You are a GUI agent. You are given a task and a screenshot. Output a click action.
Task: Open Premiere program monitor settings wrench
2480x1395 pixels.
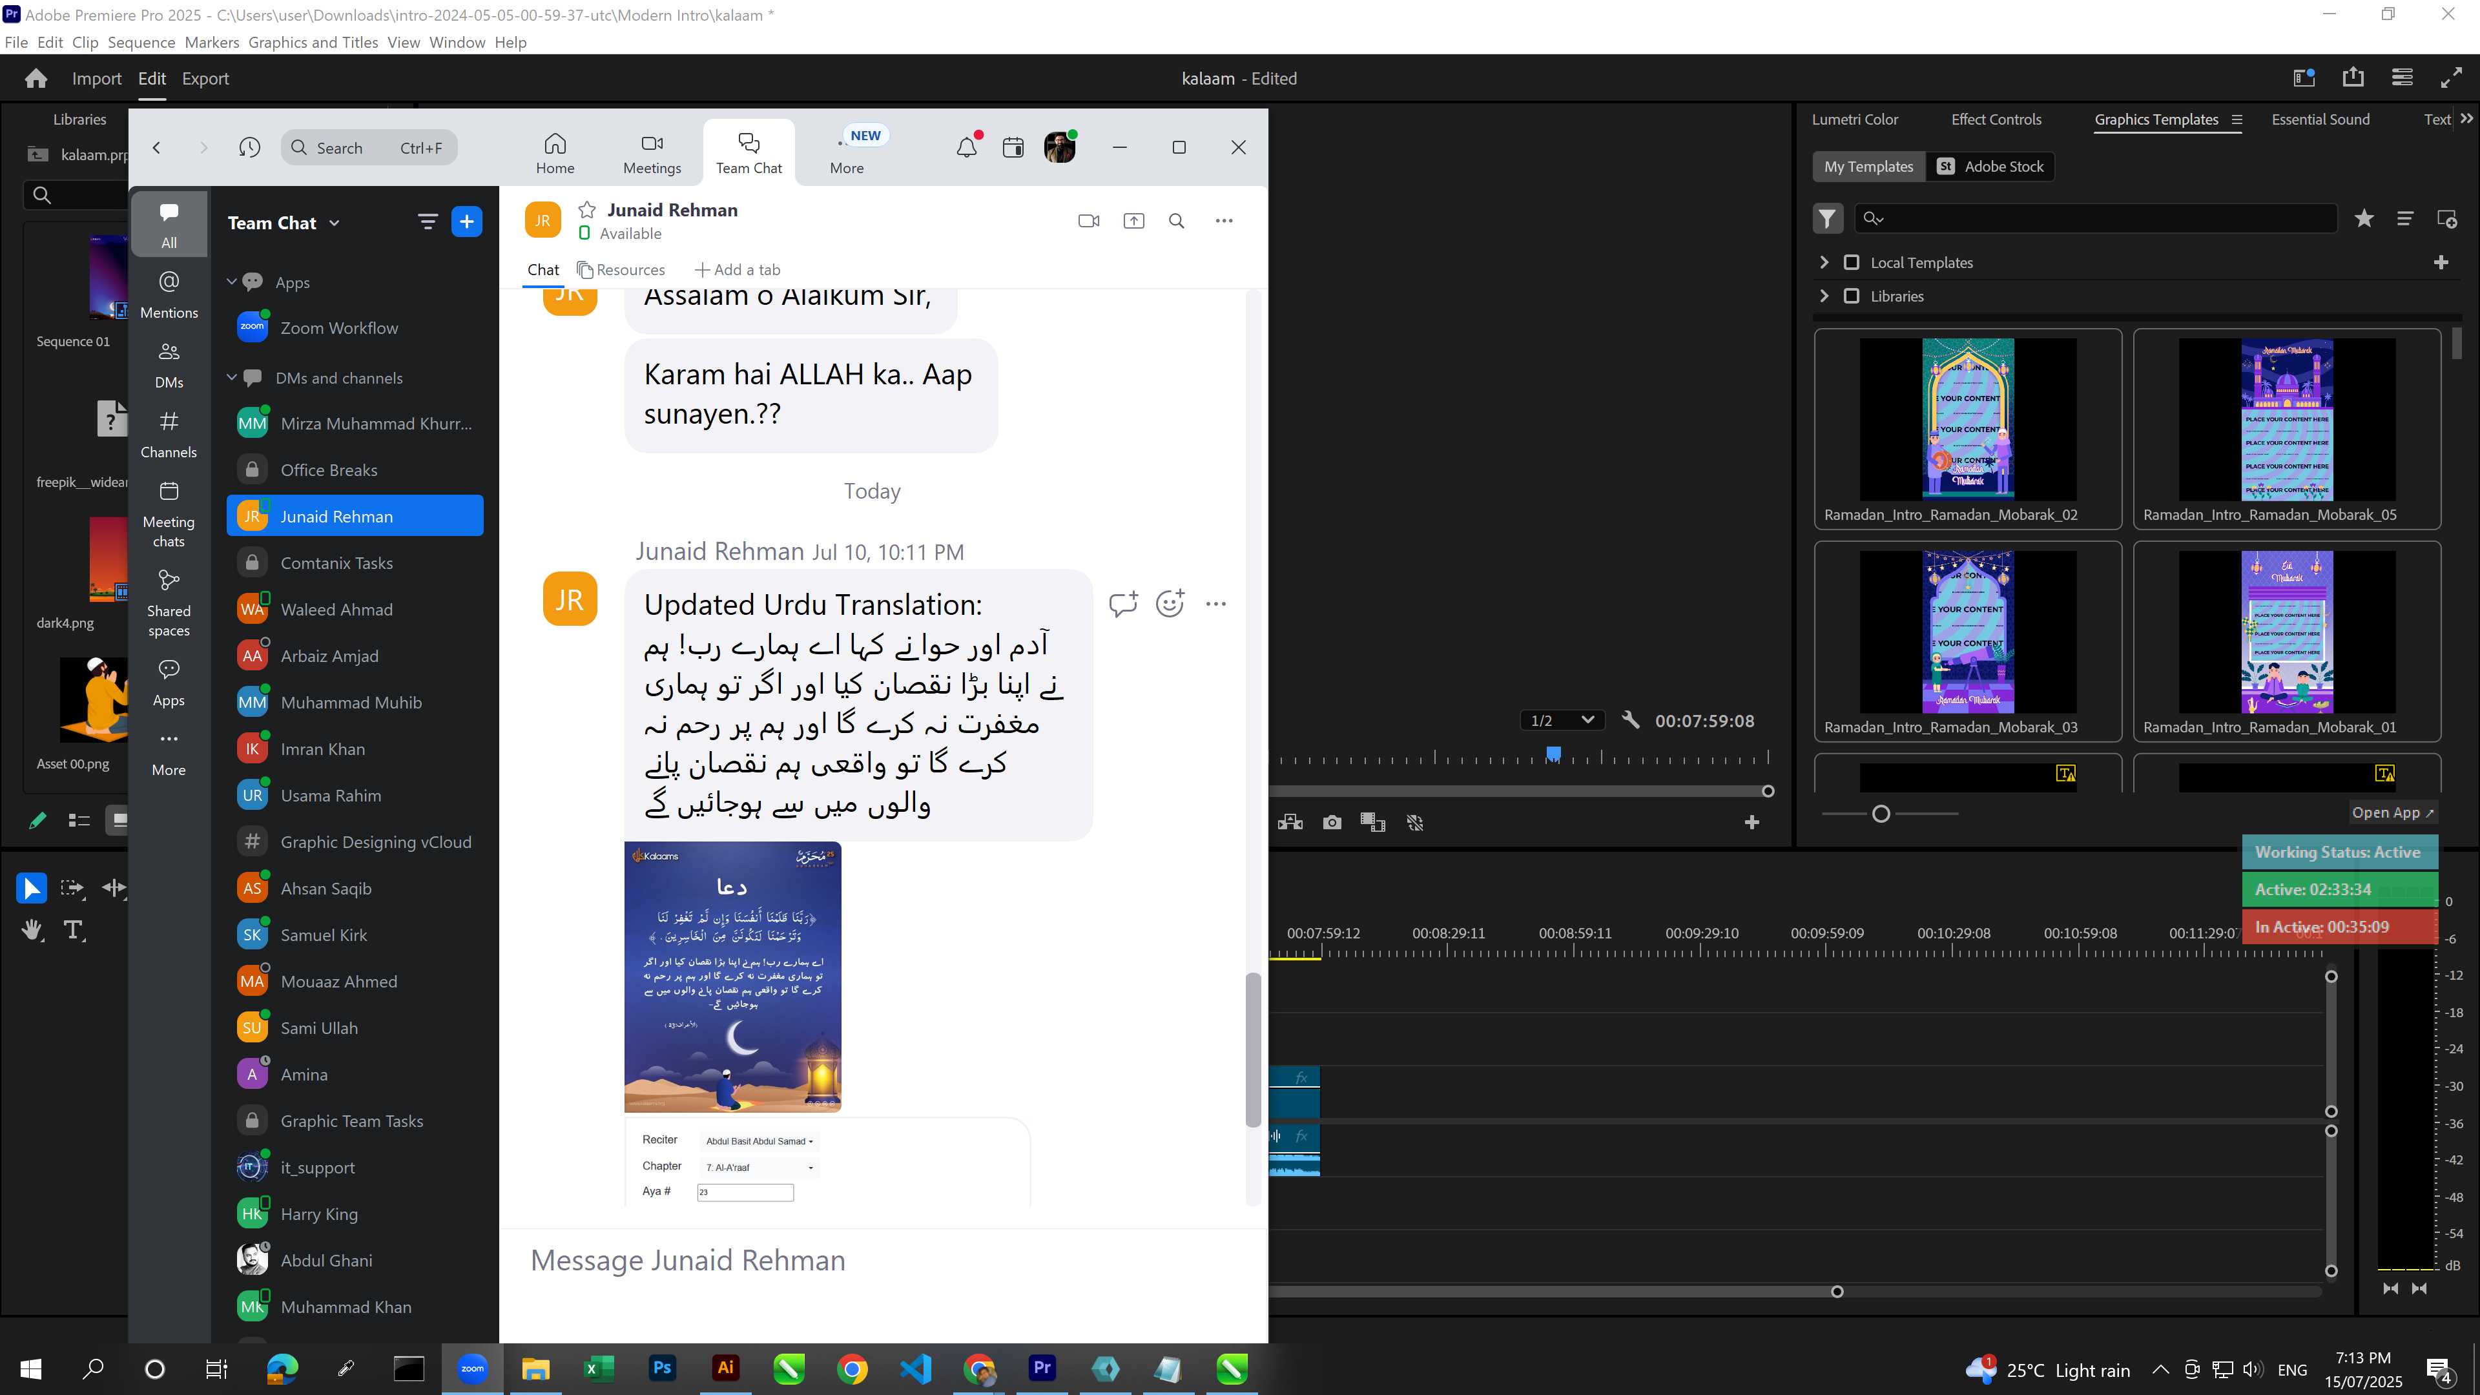click(x=1630, y=720)
